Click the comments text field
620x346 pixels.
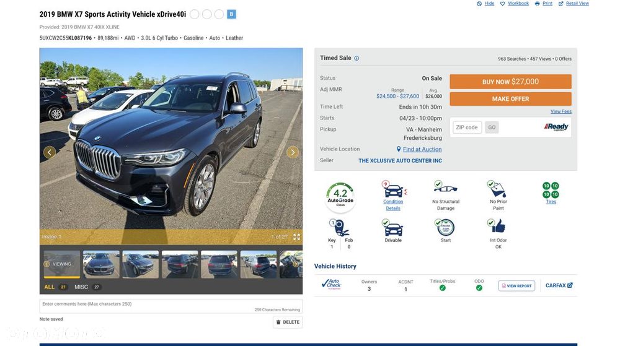[171, 306]
